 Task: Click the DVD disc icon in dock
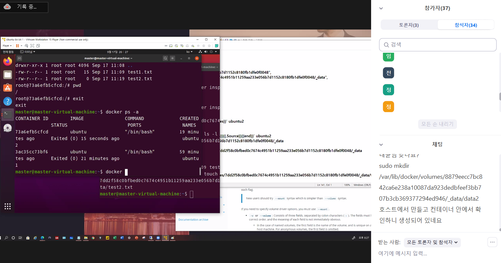click(x=8, y=128)
